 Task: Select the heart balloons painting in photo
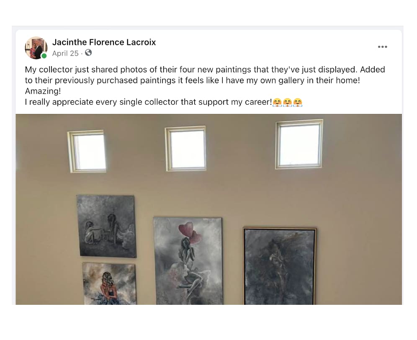[x=188, y=261]
